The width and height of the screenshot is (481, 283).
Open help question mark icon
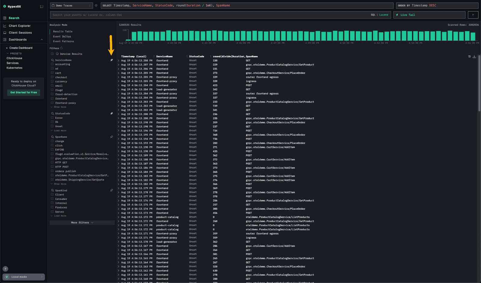coord(5,269)
